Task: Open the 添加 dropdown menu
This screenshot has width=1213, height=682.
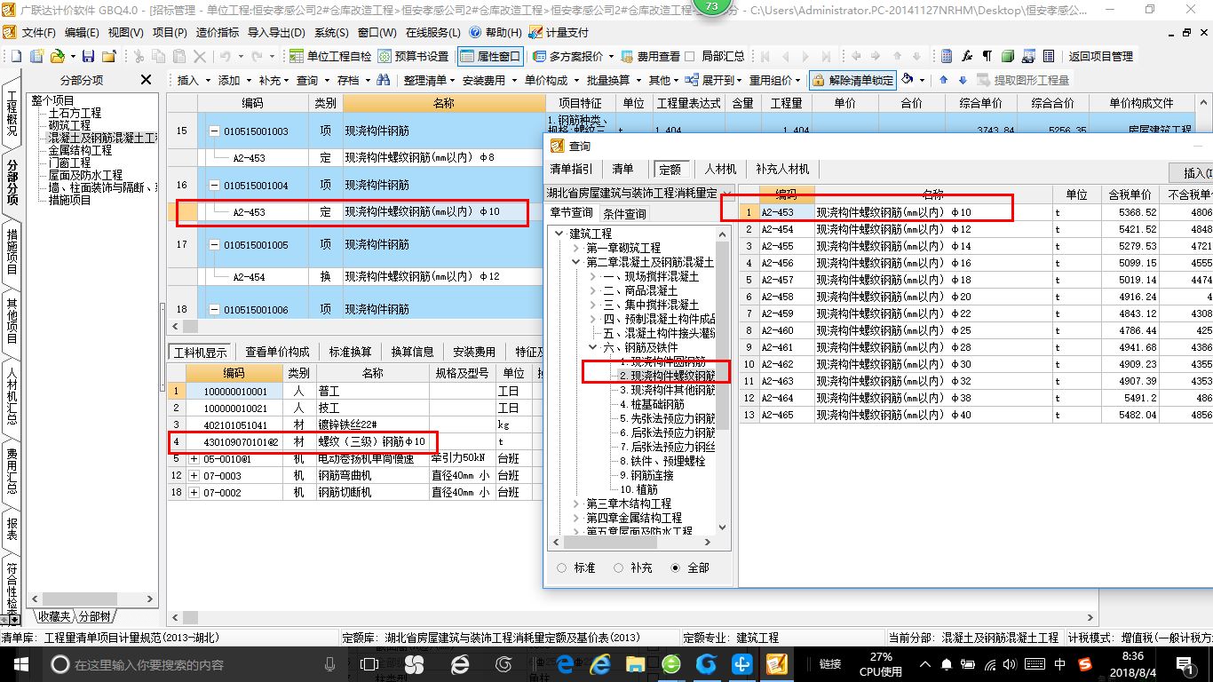Action: tap(234, 80)
